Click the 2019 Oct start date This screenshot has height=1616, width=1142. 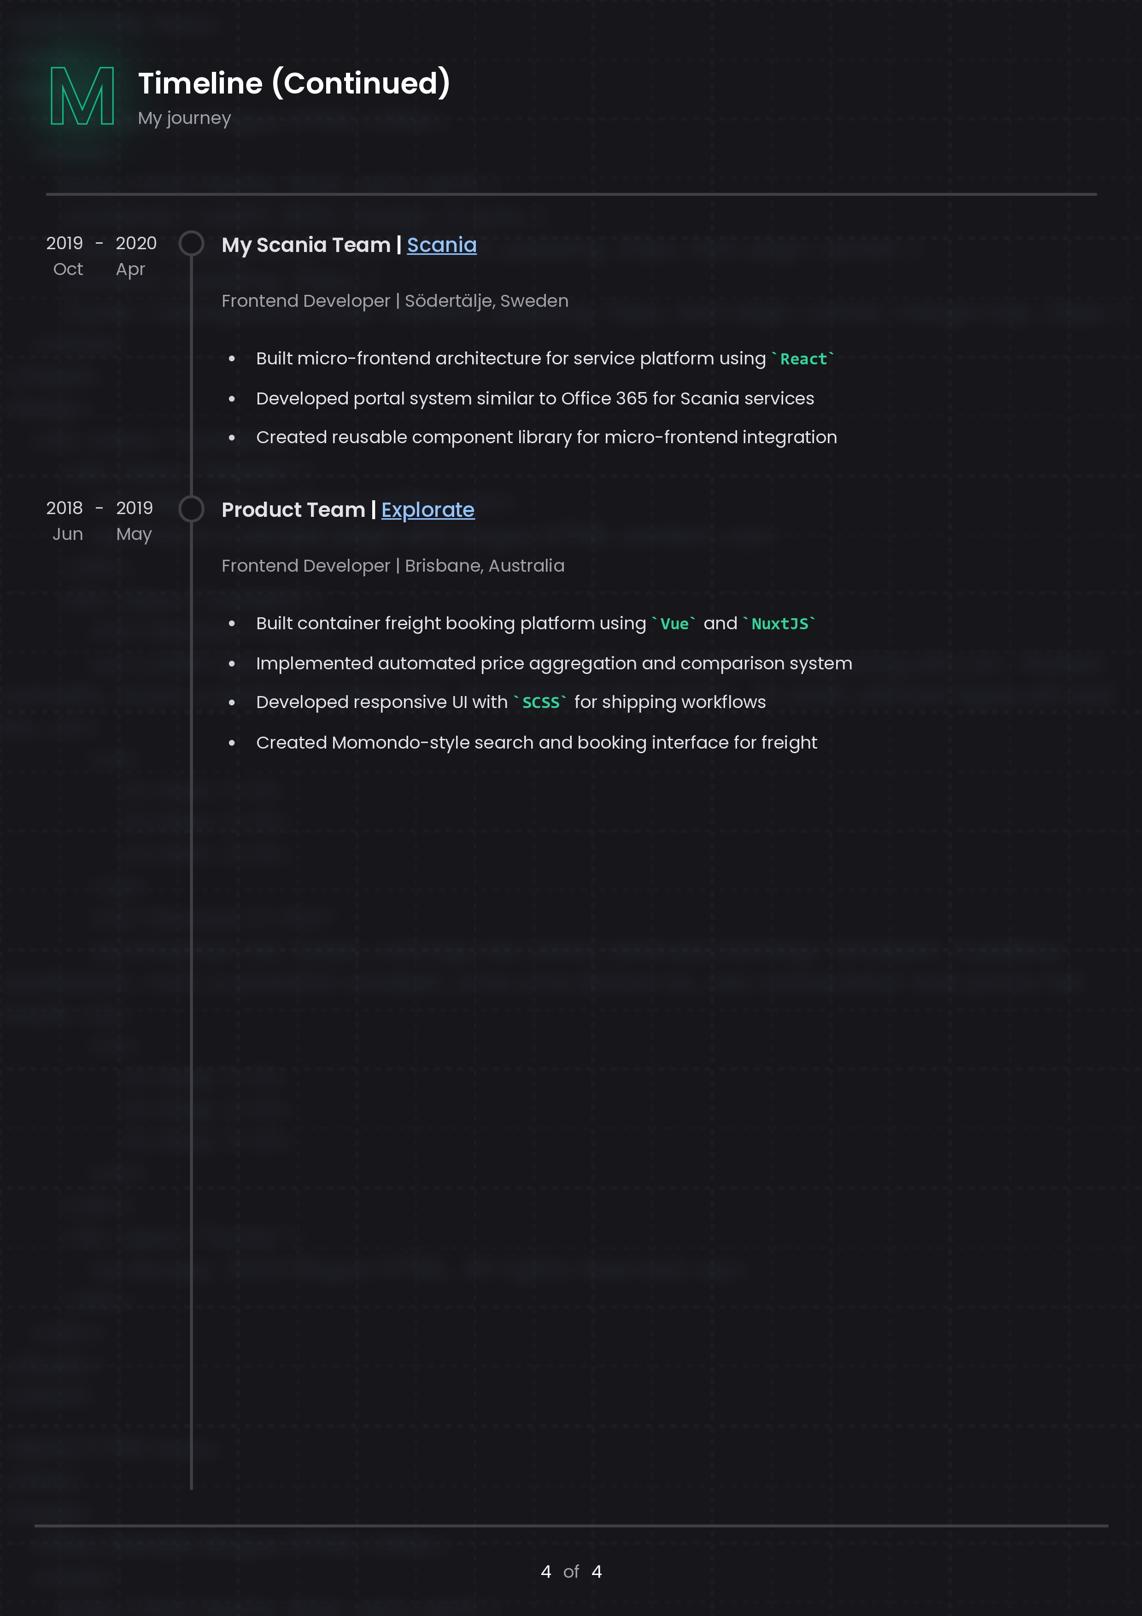[65, 256]
